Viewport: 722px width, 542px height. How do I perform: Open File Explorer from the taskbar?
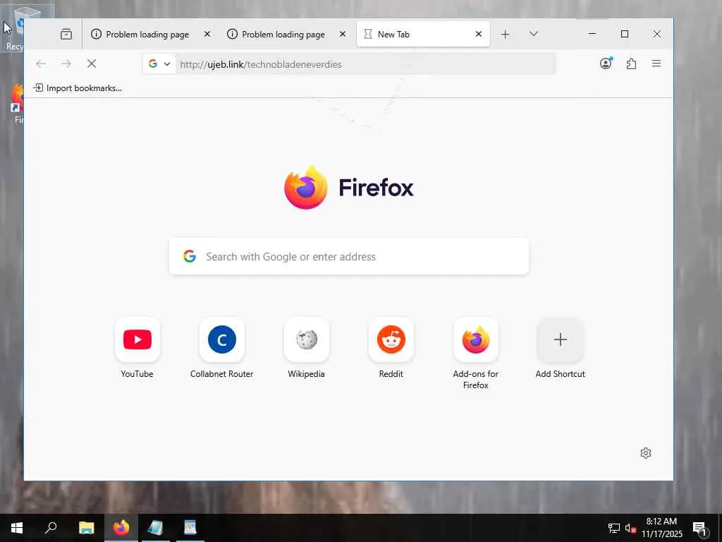pyautogui.click(x=86, y=528)
